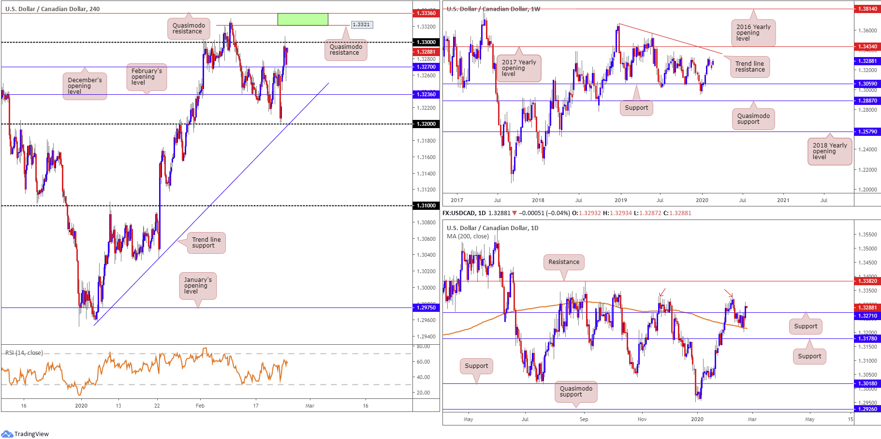This screenshot has height=439, width=881.
Task: Click the red 1.33820 price tag
Action: pos(867,281)
